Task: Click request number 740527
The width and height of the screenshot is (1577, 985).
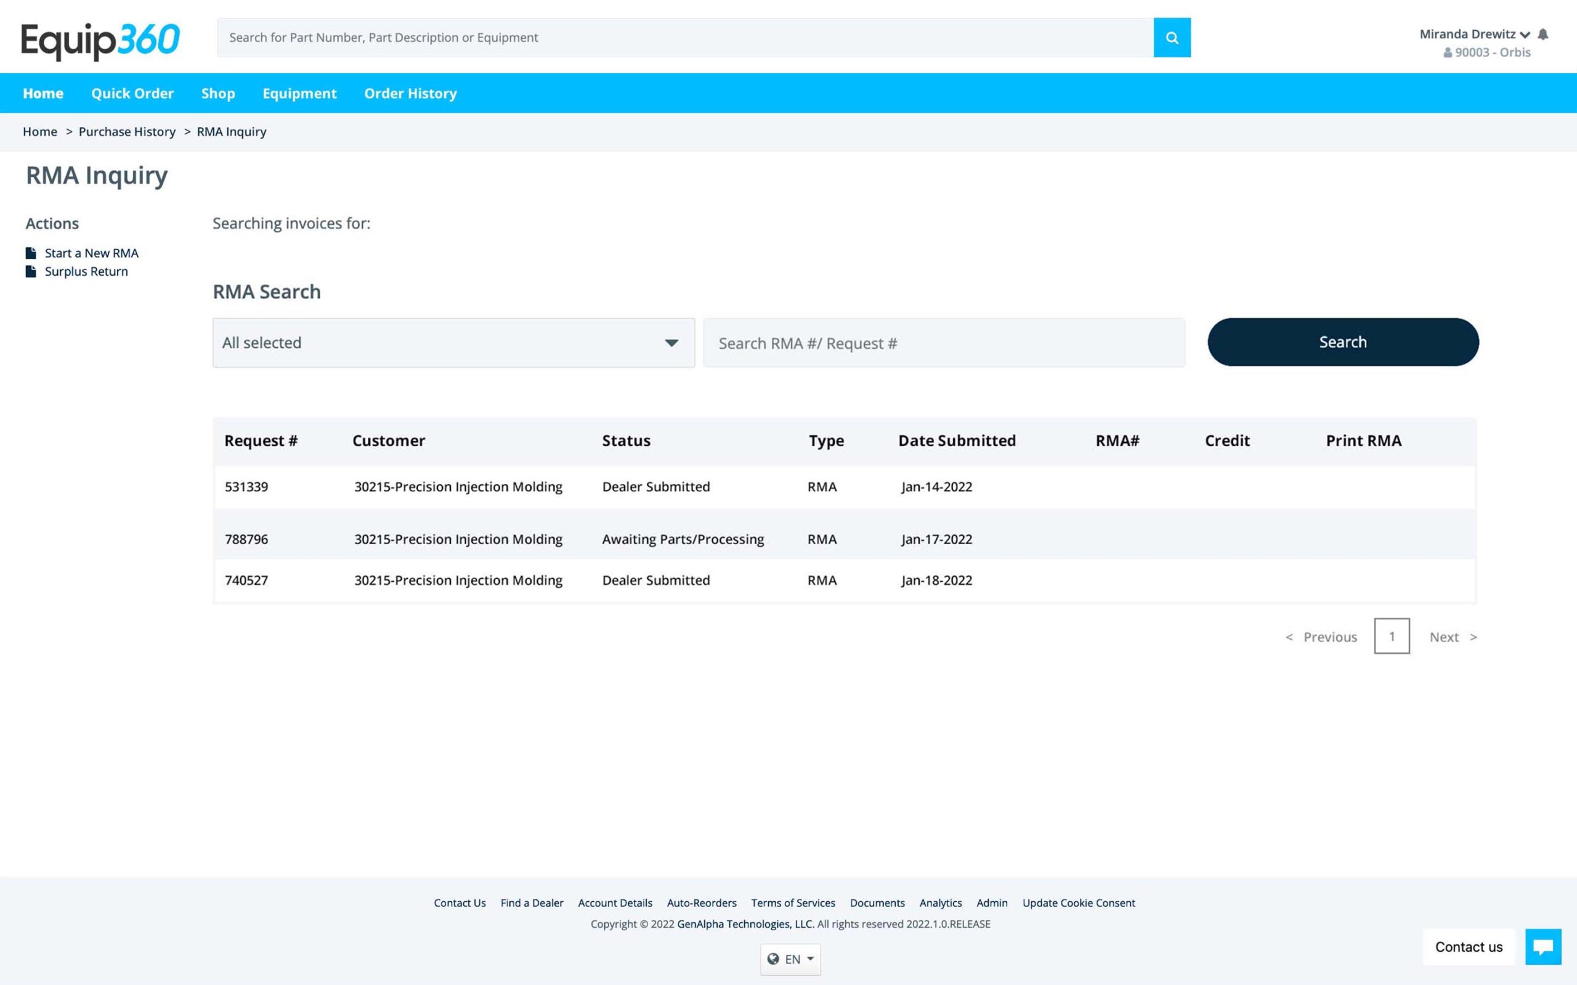Action: (246, 581)
